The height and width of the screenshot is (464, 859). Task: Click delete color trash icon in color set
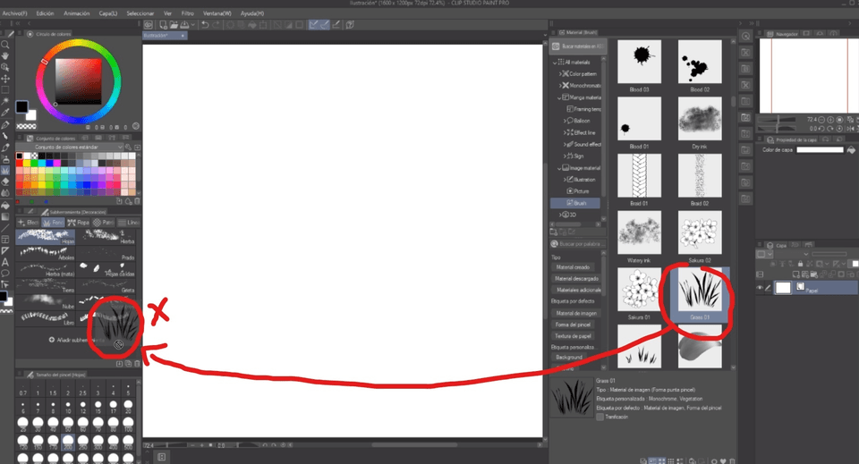[137, 201]
